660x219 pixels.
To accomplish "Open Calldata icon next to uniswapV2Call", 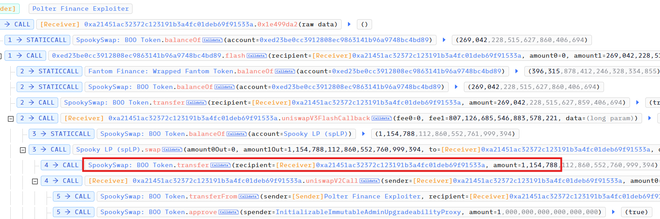I will pos(370,181).
